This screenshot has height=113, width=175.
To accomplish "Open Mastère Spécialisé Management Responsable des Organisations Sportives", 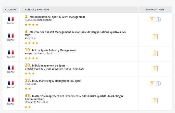I will tap(75, 34).
